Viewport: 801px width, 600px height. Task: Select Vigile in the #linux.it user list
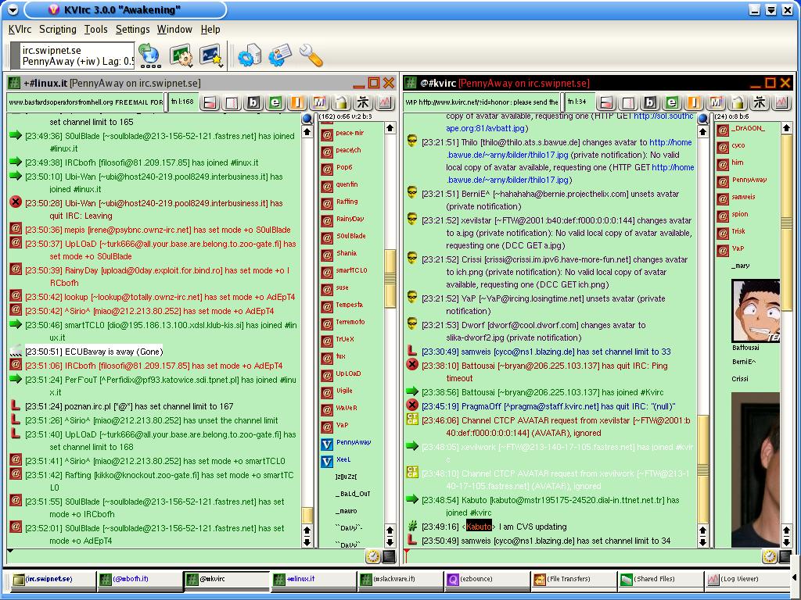(344, 391)
